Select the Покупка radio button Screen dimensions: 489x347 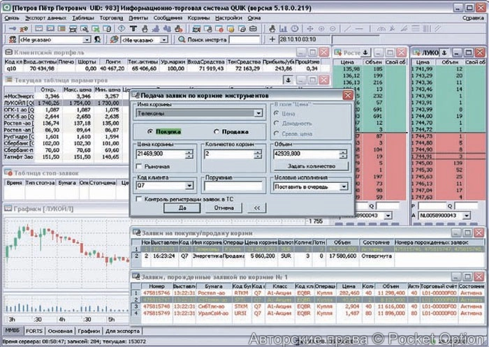coord(150,131)
